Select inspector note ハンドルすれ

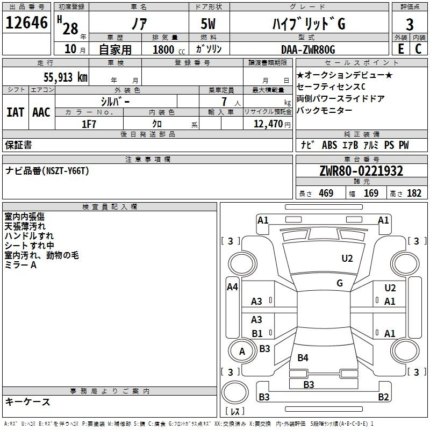(29, 236)
